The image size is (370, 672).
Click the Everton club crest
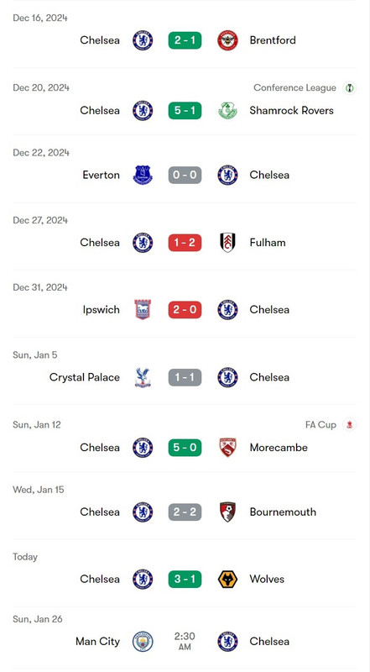coord(143,175)
